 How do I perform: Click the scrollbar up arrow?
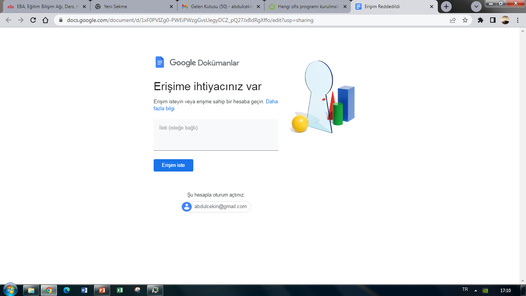tap(523, 32)
